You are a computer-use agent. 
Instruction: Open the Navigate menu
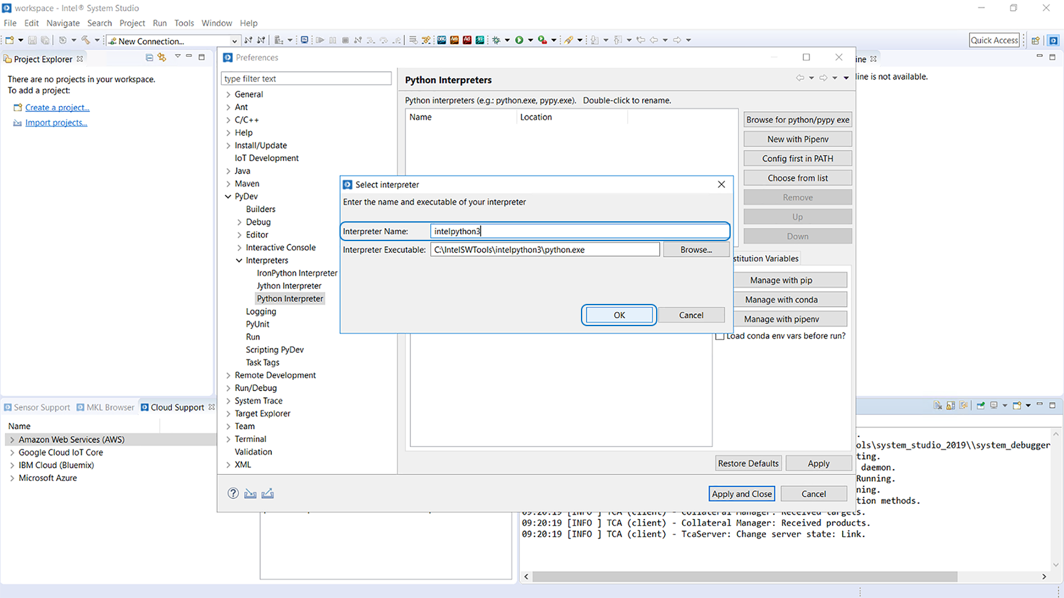click(x=63, y=23)
